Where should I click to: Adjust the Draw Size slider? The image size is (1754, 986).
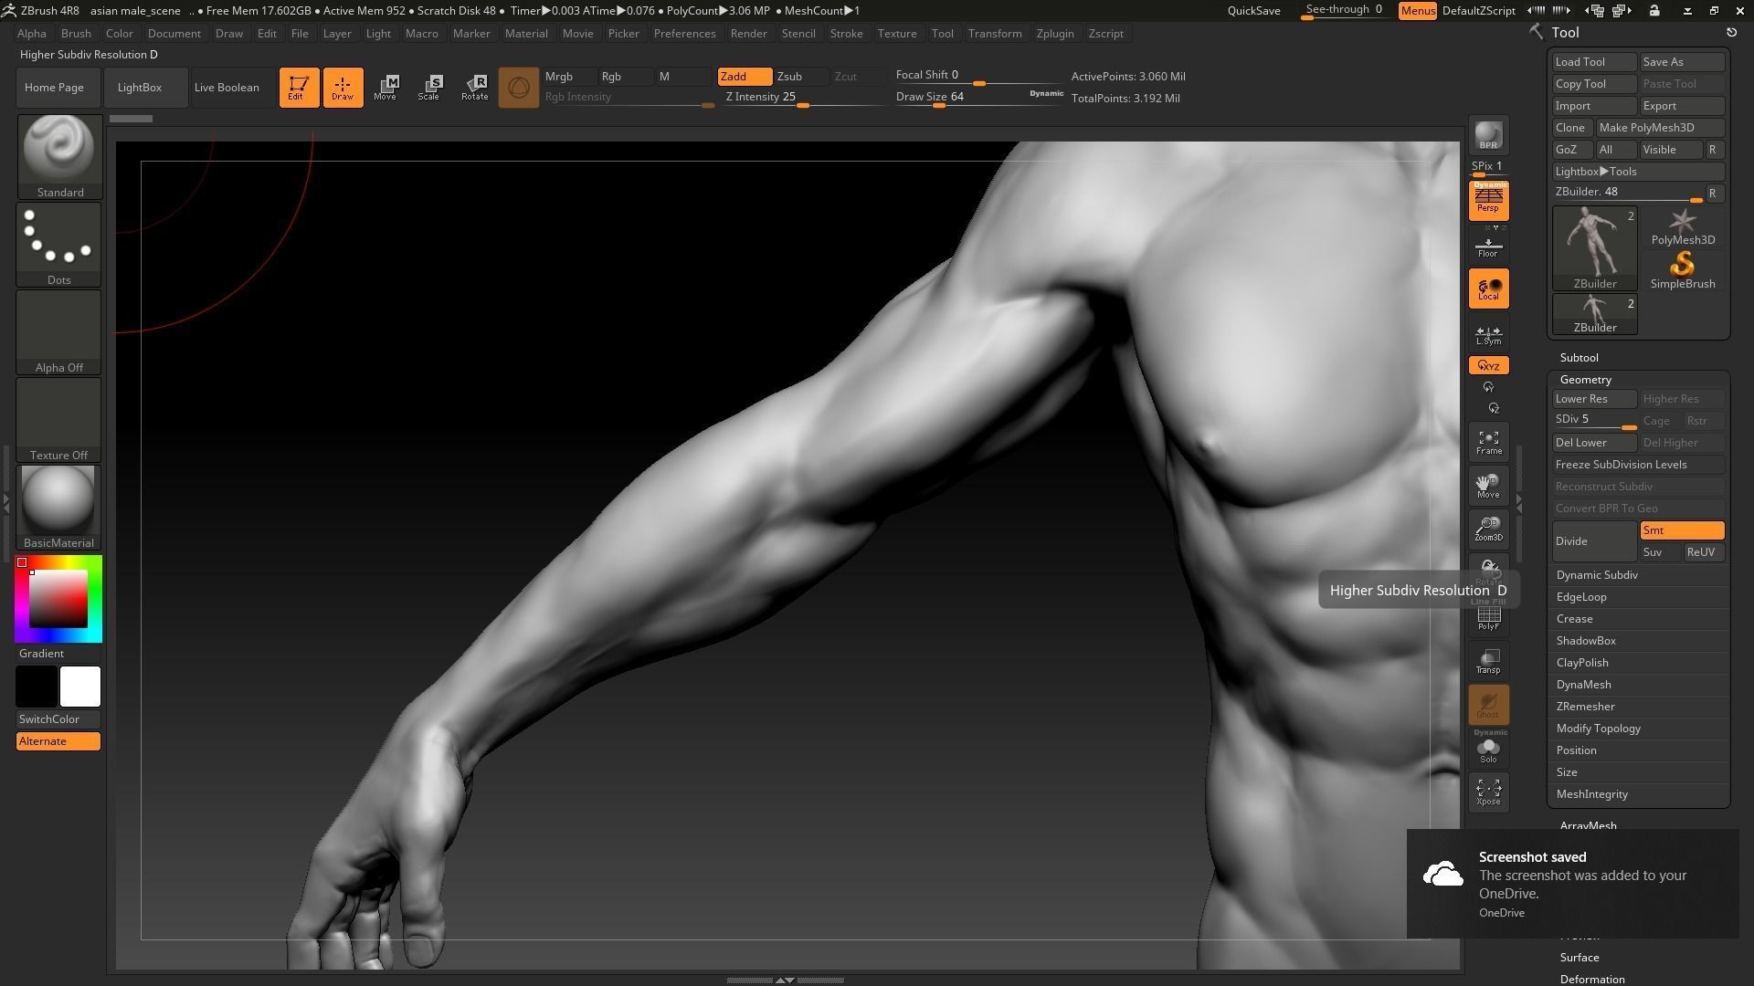[x=979, y=98]
